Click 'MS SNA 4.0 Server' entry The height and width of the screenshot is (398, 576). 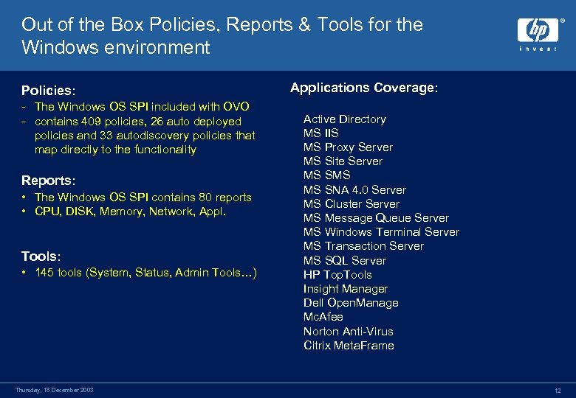[354, 190]
